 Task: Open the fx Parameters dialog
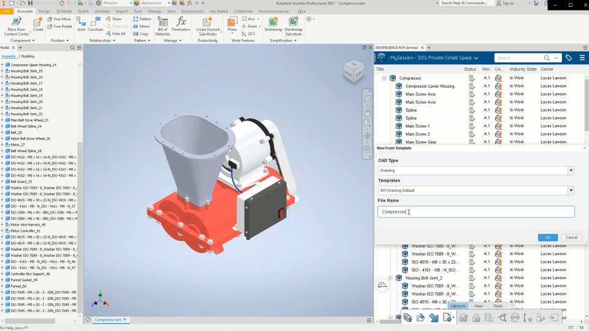(180, 24)
